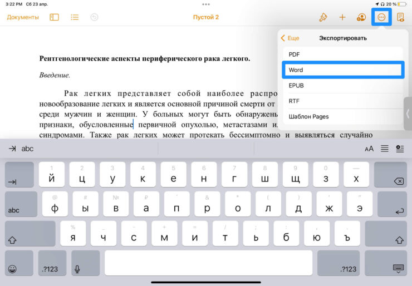
Task: Open the list insert options icon
Action: [400, 149]
